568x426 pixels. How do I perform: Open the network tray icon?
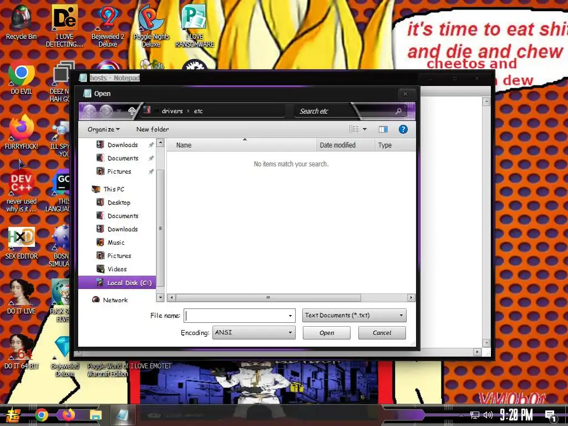tap(474, 415)
